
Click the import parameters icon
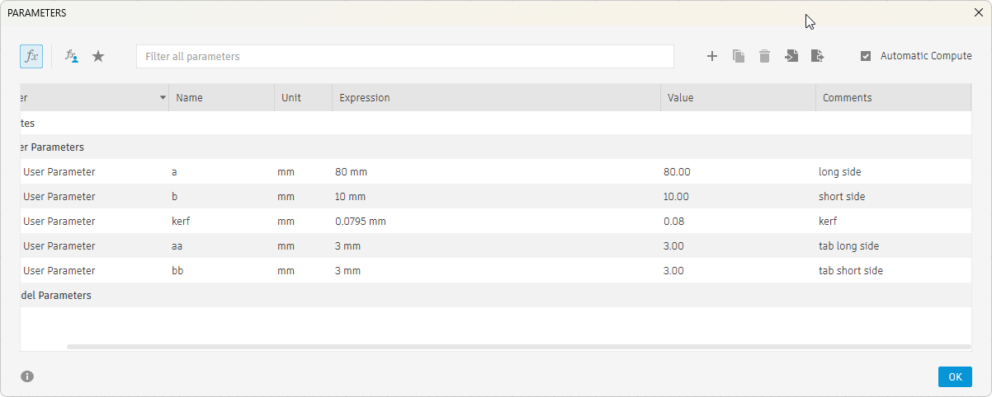click(791, 56)
